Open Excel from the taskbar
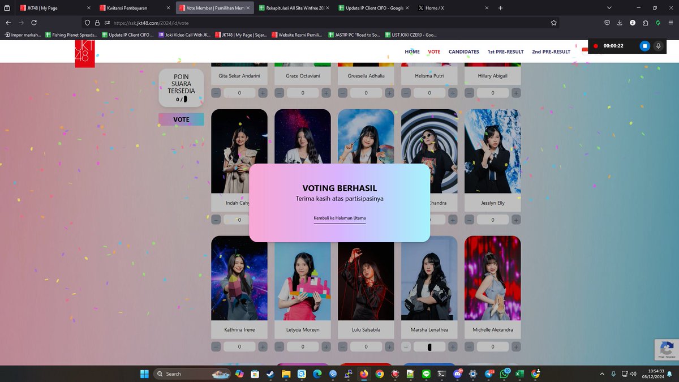This screenshot has width=679, height=382. coord(519,374)
